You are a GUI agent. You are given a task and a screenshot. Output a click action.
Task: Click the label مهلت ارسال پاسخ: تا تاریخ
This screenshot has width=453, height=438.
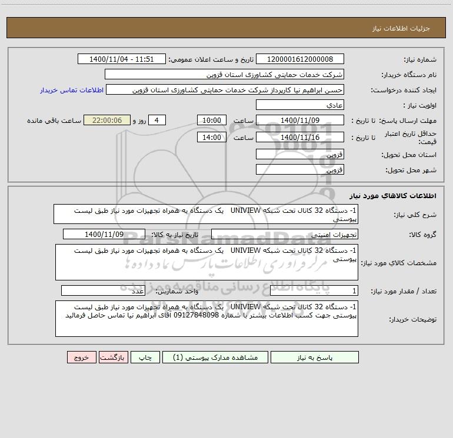coord(394,121)
